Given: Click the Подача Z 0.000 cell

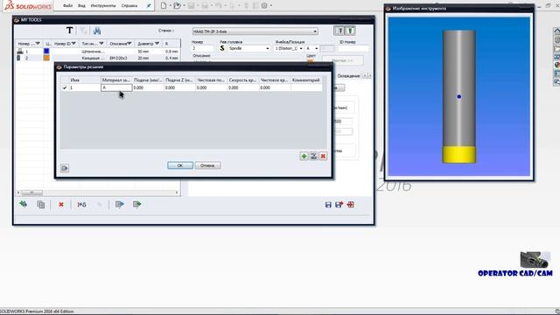Looking at the screenshot, I should 179,87.
